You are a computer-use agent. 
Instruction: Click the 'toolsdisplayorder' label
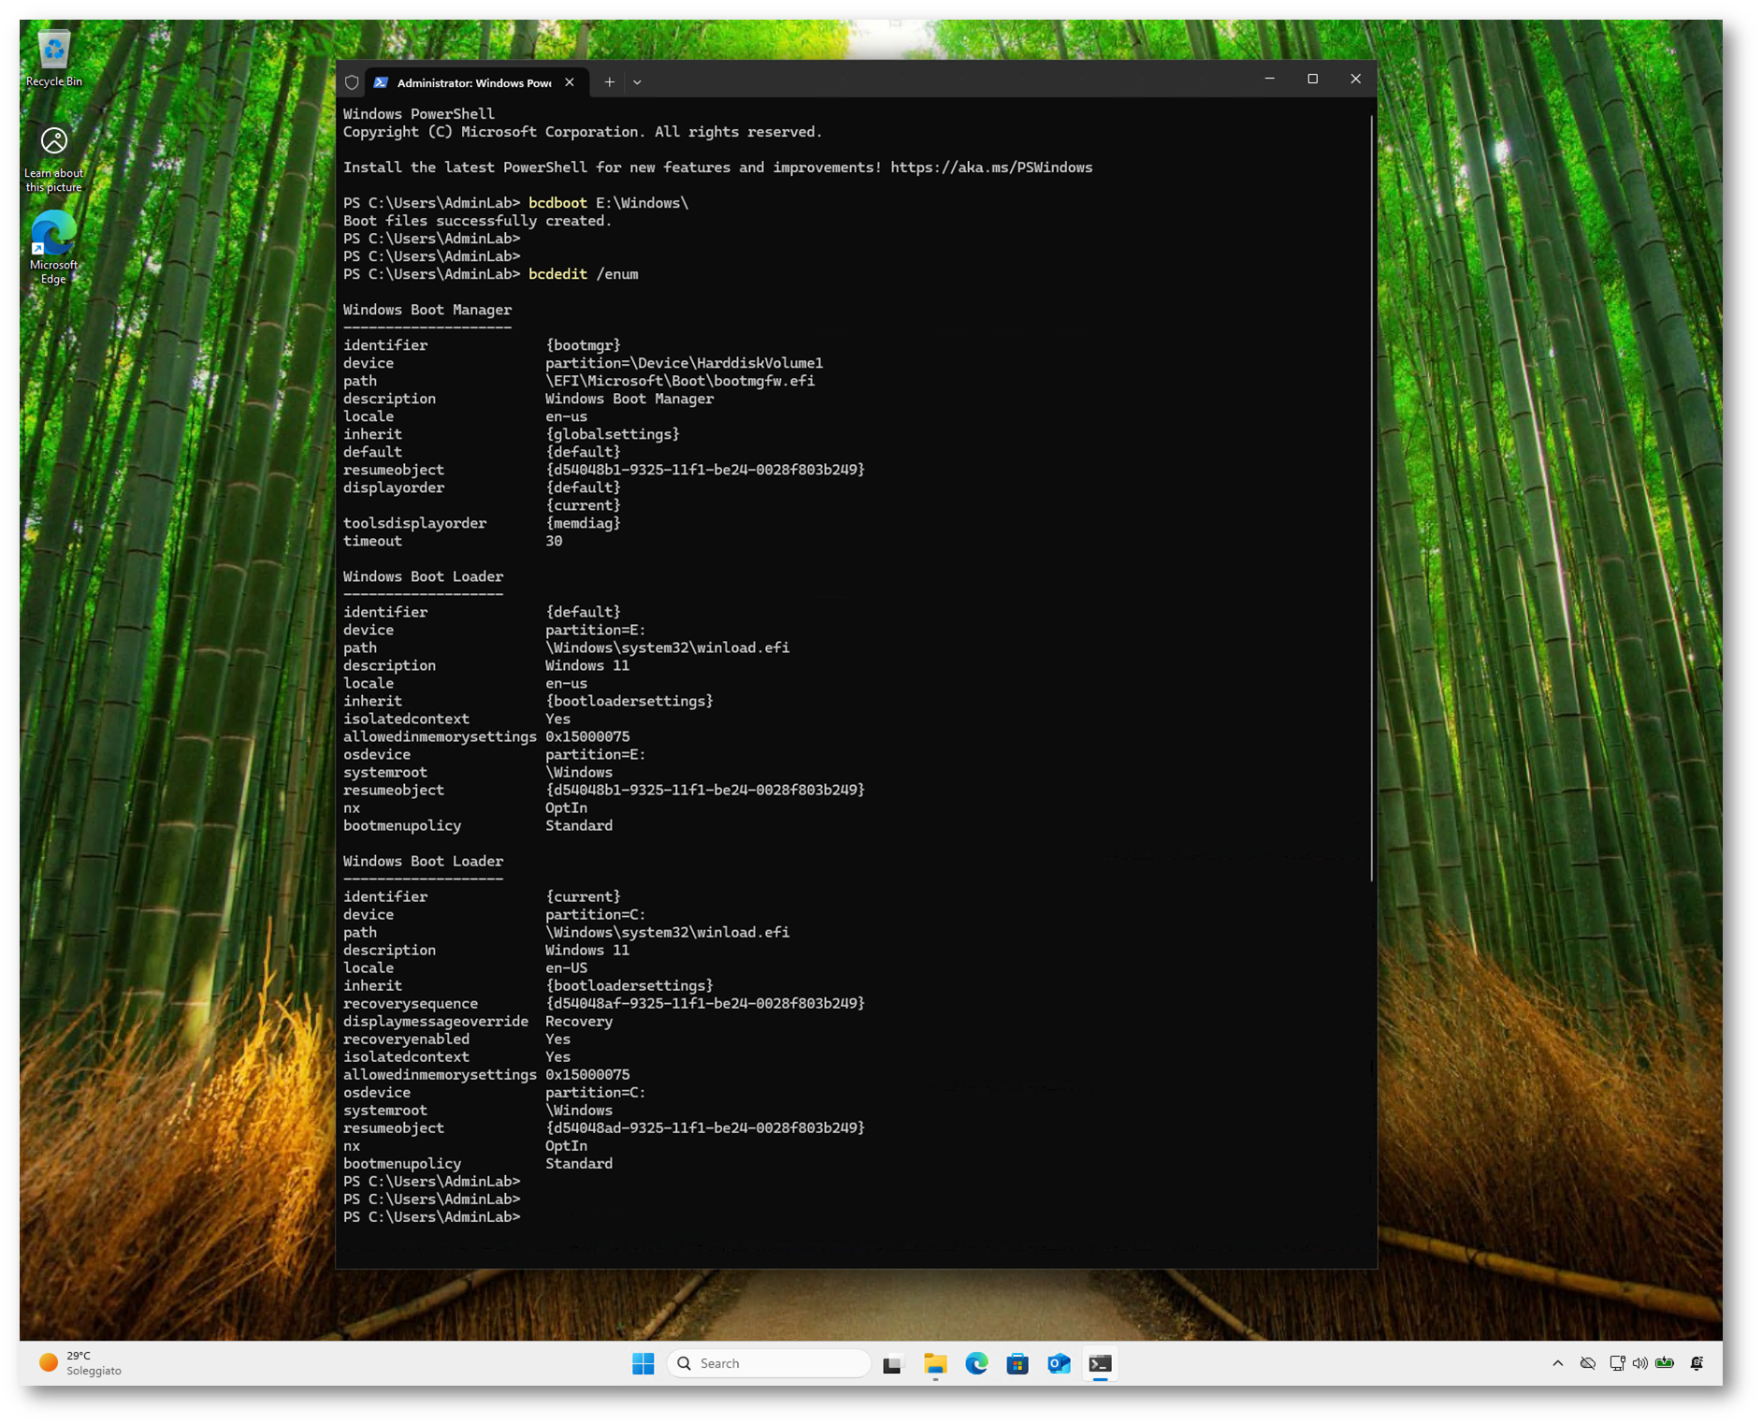pyautogui.click(x=414, y=523)
